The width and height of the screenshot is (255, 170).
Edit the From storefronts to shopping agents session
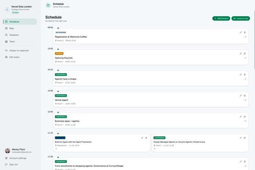point(240,161)
